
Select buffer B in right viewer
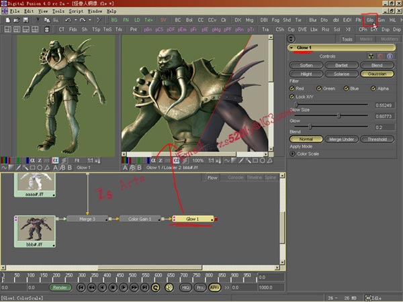pyautogui.click(x=139, y=168)
